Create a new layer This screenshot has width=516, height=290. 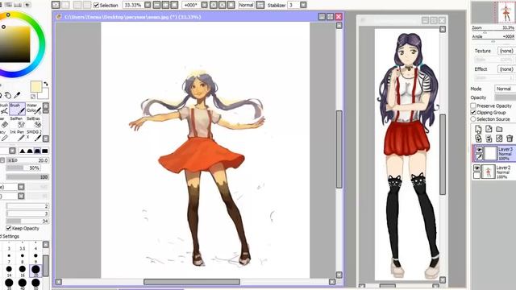[x=478, y=129]
